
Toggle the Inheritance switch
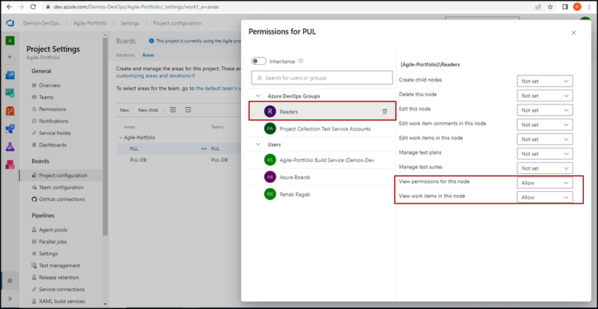258,61
